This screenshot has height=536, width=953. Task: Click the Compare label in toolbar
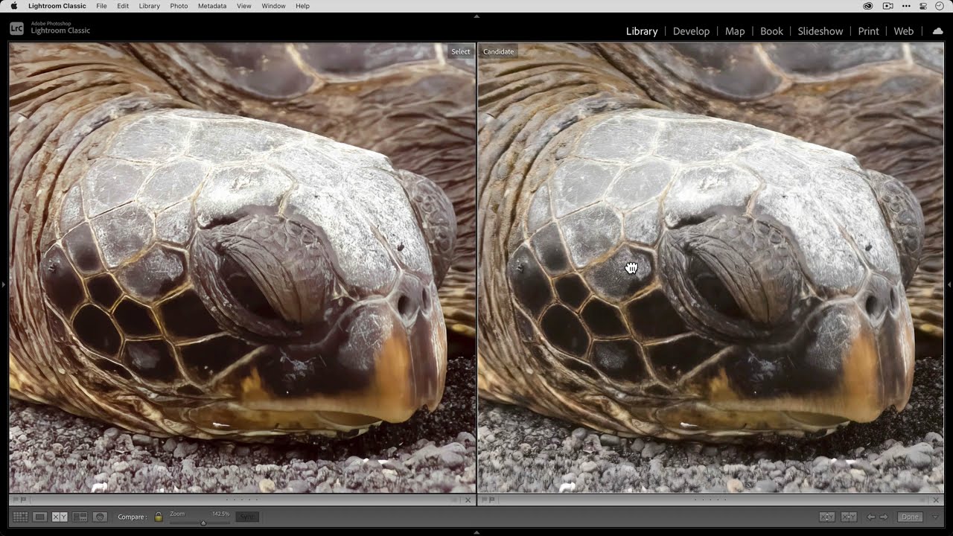point(131,517)
